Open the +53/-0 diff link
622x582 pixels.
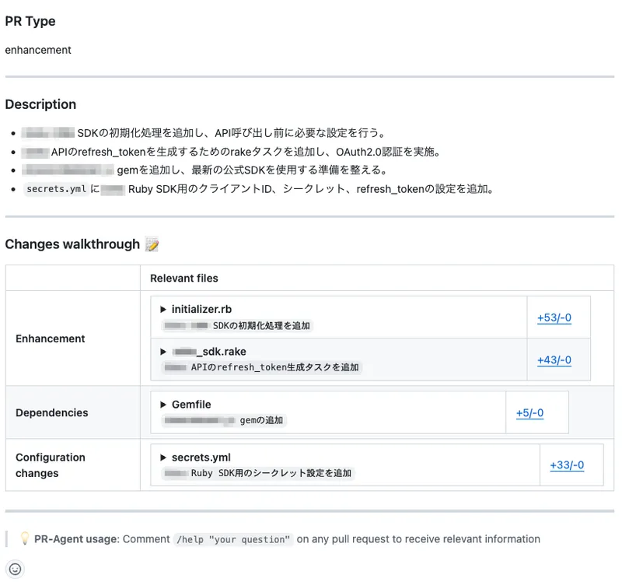pos(554,317)
